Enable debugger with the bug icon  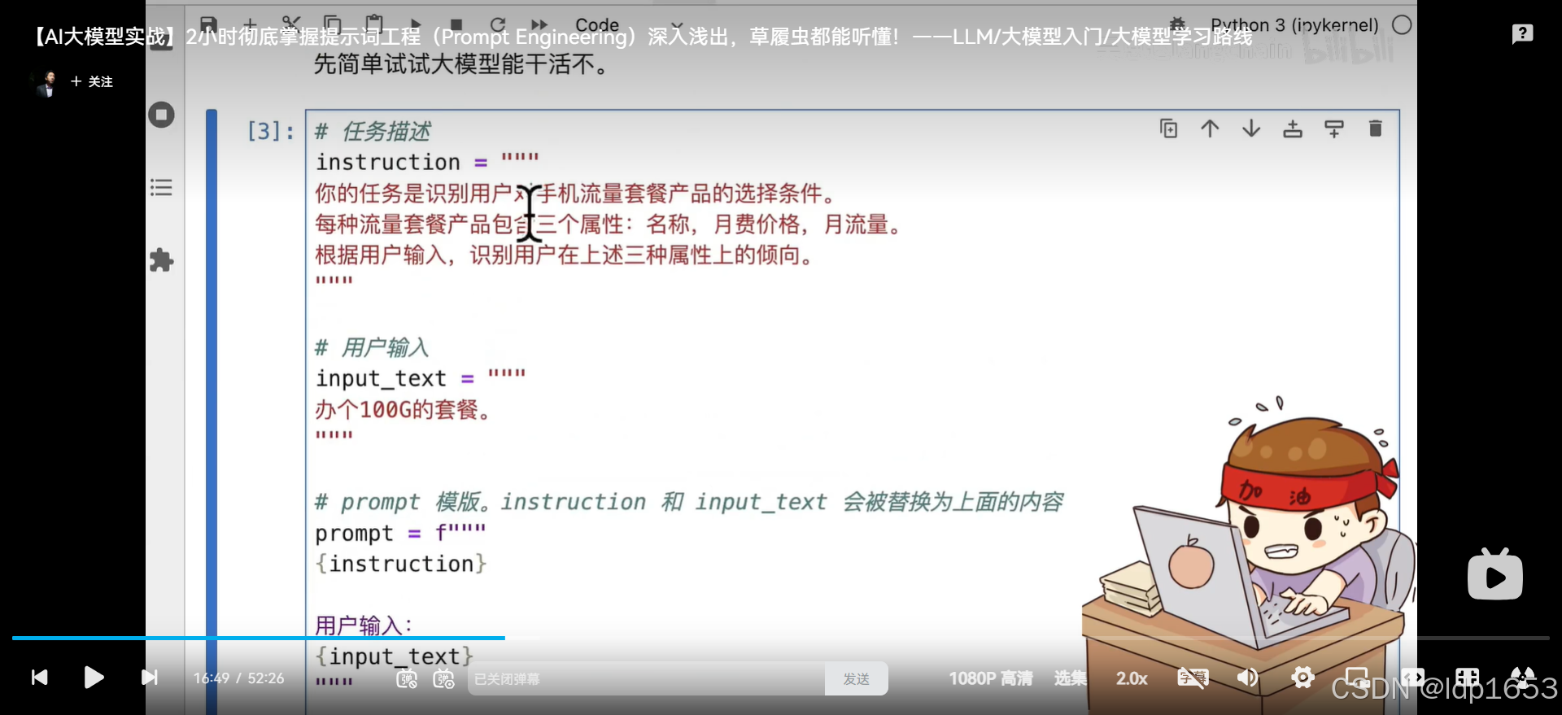[1177, 24]
